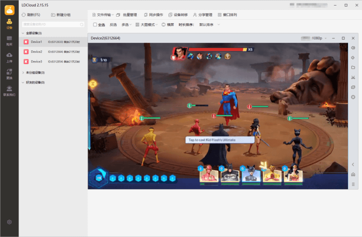Click the scissors screenshot icon
The width and height of the screenshot is (362, 237).
(353, 77)
